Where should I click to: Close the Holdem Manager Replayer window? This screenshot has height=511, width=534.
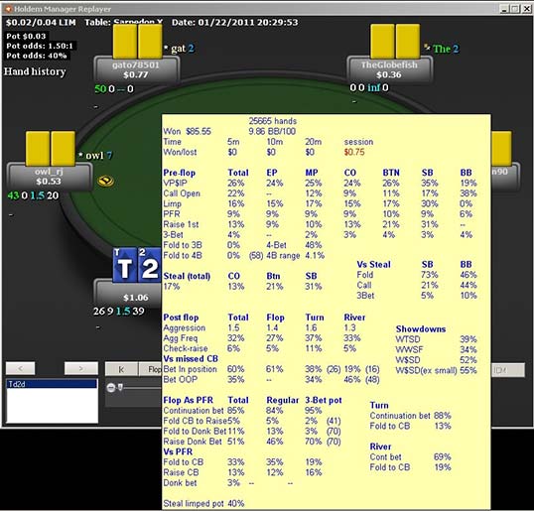click(526, 9)
